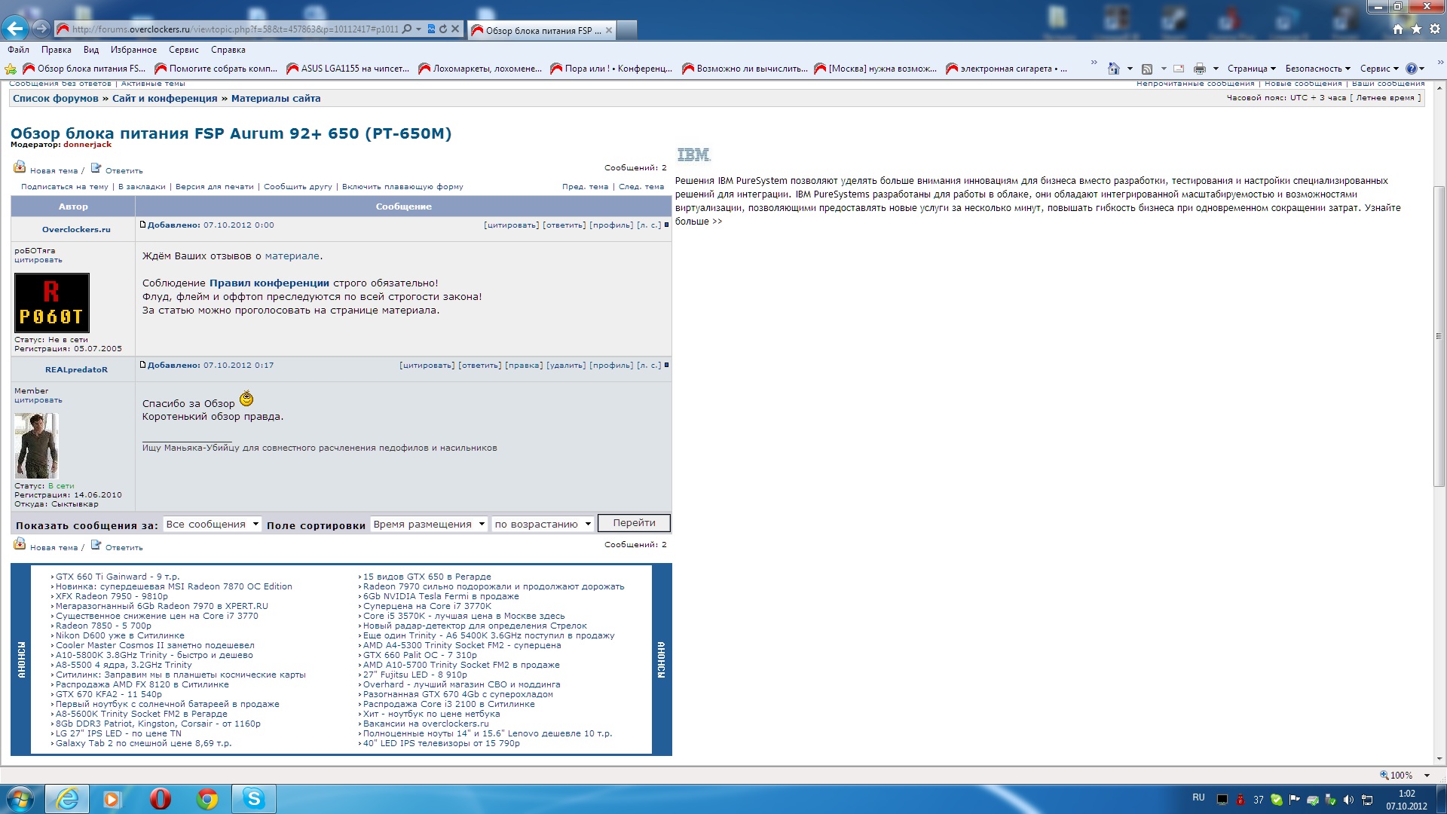Viewport: 1447px width, 814px height.
Task: Click the Add to Favorites Bar star icon
Action: (x=11, y=69)
